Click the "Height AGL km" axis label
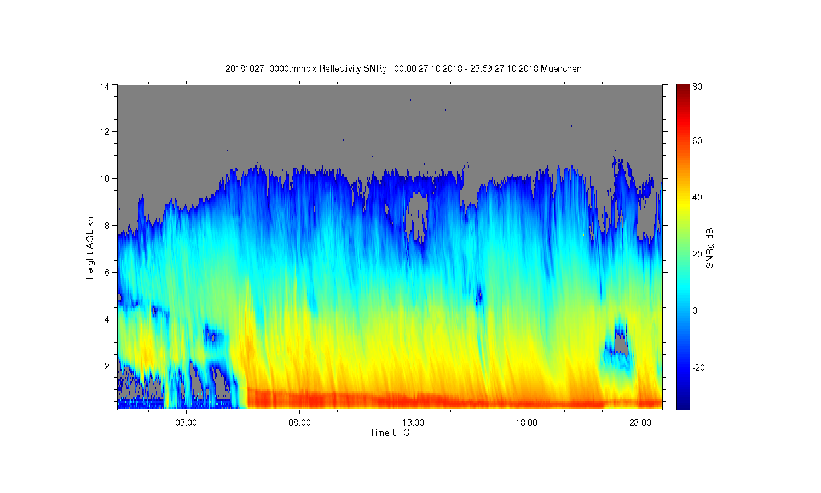 point(90,246)
